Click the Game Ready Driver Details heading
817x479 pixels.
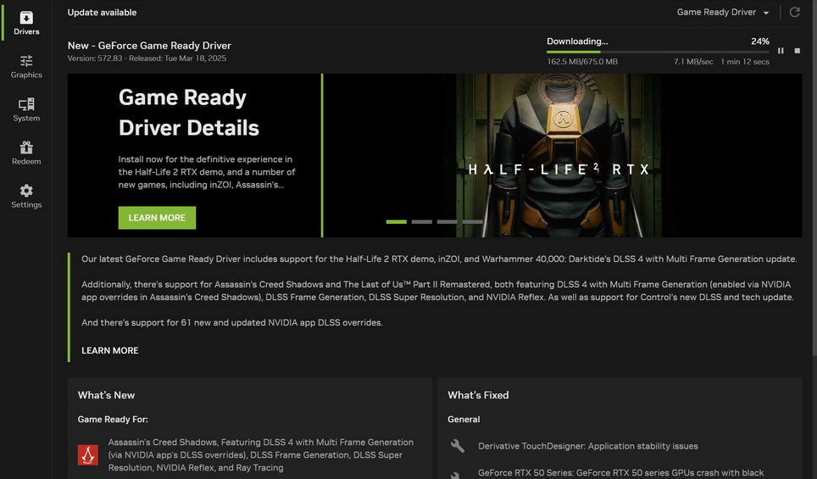point(188,113)
